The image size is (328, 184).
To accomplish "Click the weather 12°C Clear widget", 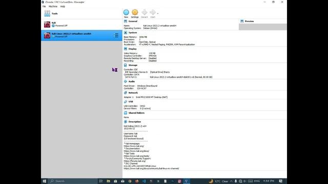I will [219, 181].
